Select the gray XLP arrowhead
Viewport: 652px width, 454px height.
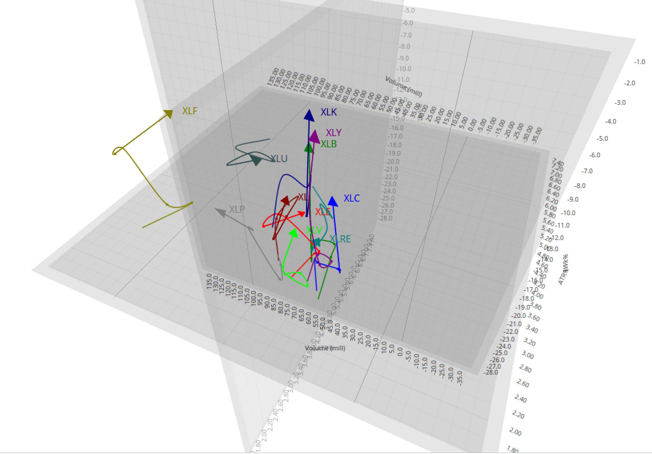click(220, 212)
